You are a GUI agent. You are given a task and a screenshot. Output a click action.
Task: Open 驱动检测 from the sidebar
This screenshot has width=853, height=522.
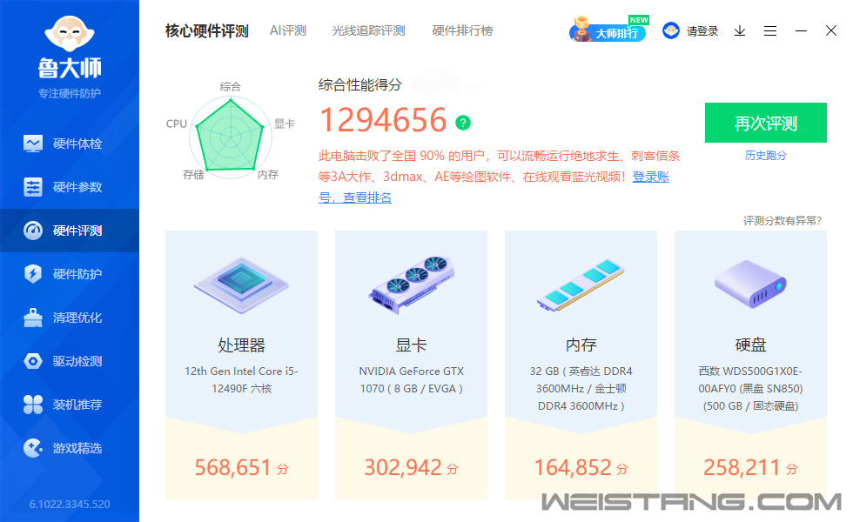[70, 361]
